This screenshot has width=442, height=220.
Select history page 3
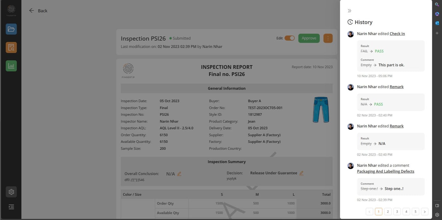(397, 212)
